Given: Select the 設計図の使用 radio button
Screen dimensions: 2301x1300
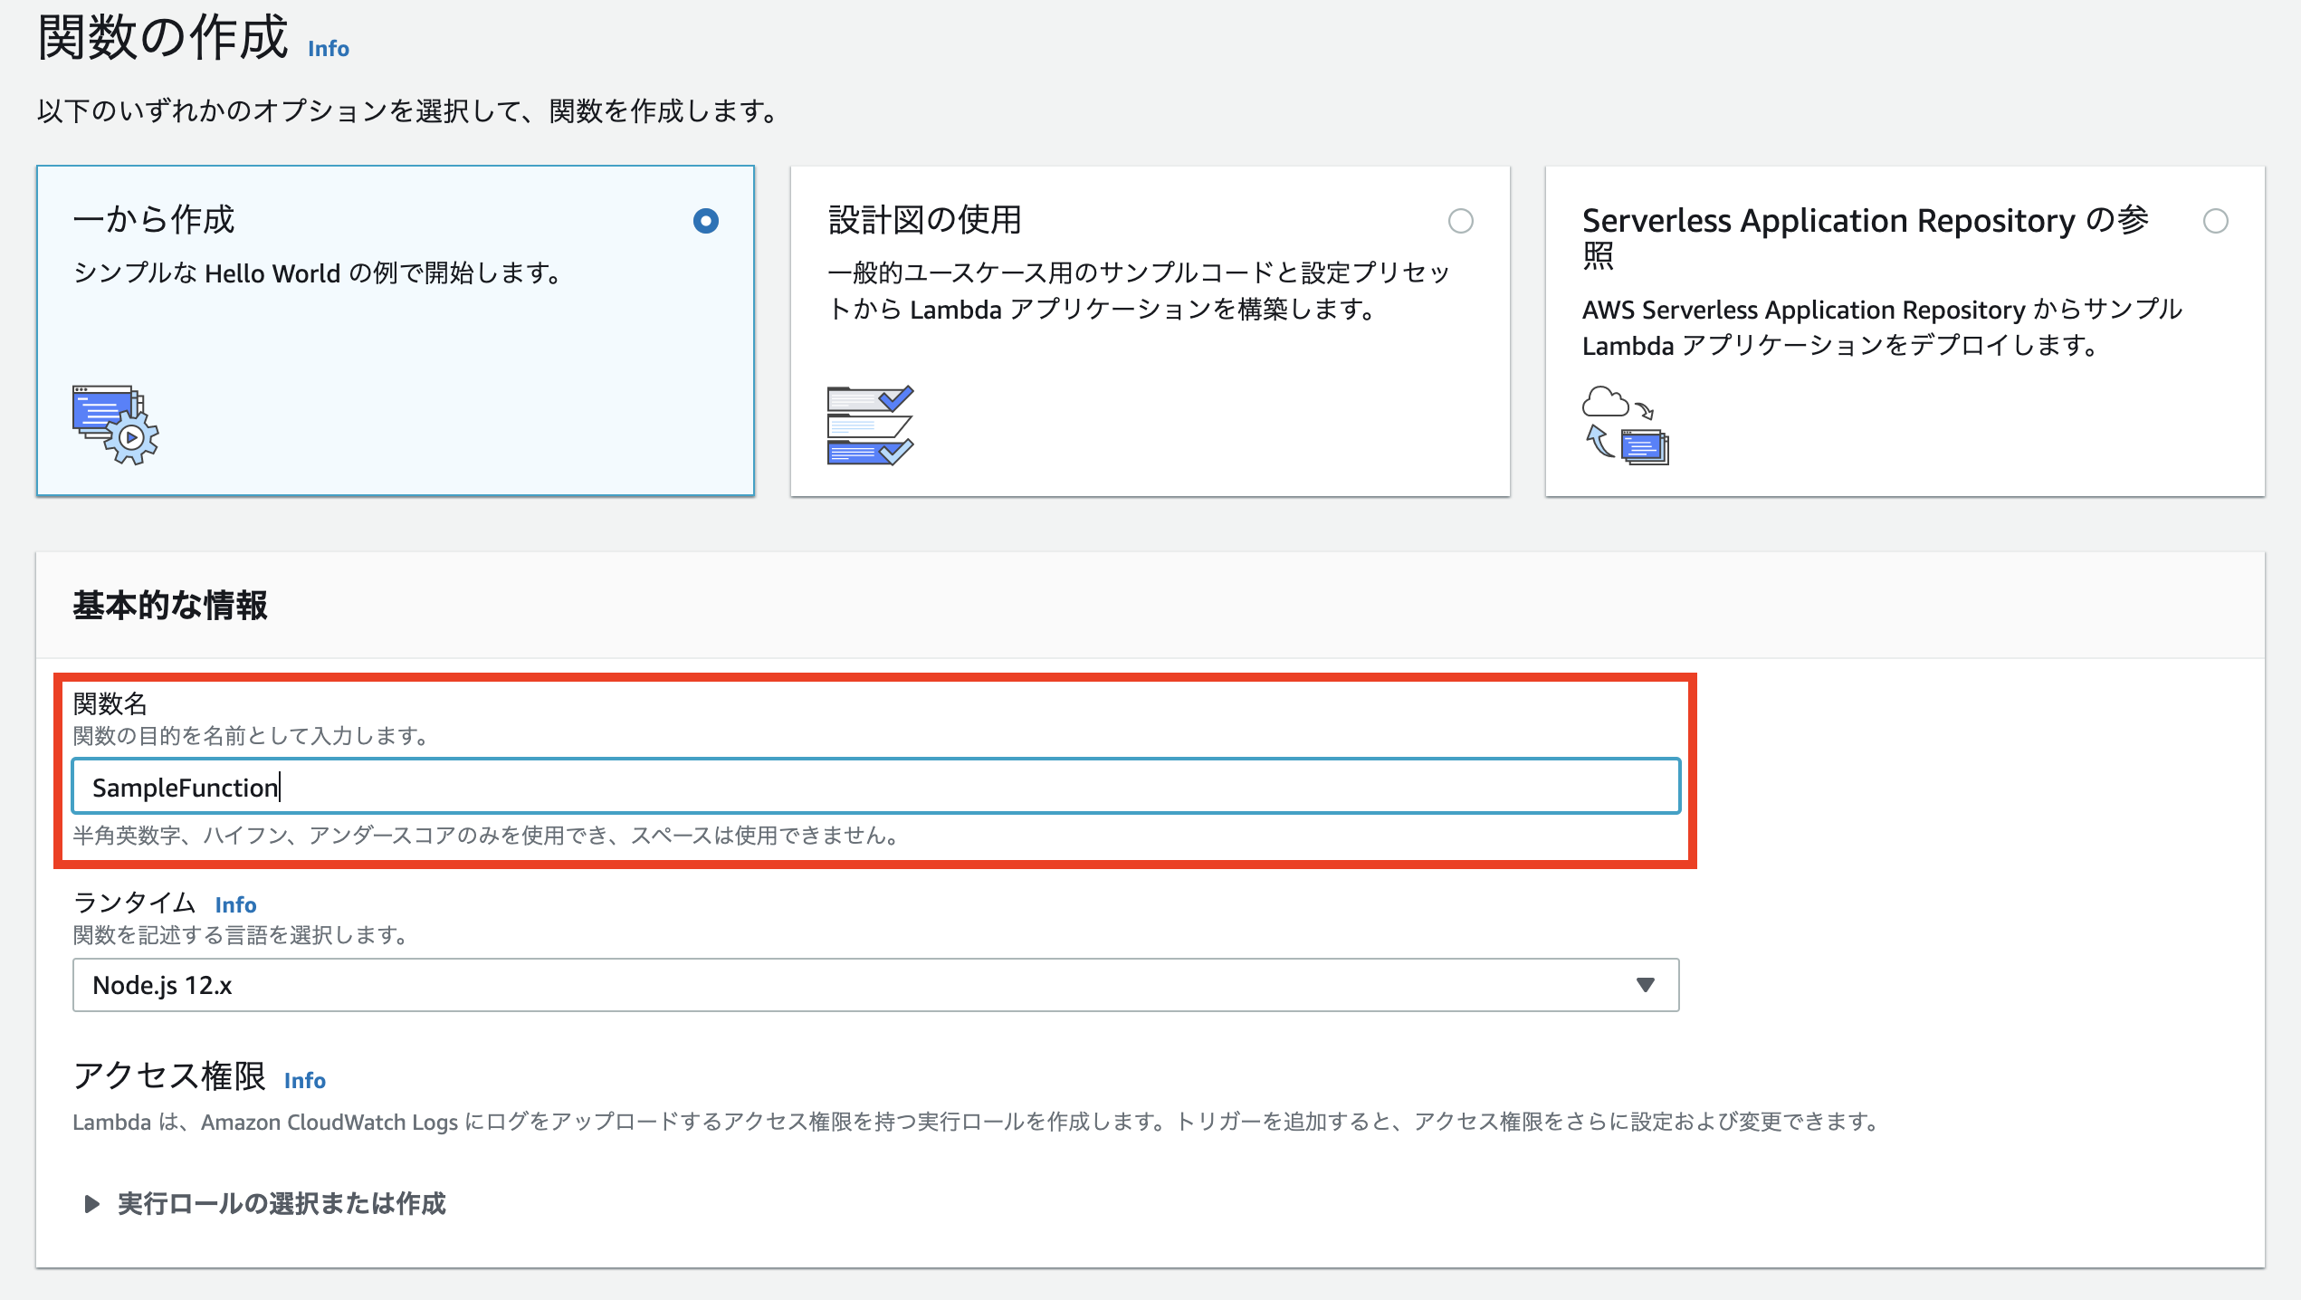Looking at the screenshot, I should pos(1463,220).
